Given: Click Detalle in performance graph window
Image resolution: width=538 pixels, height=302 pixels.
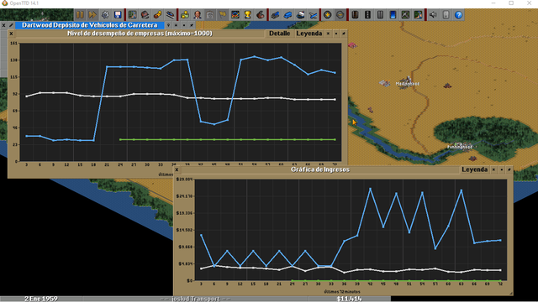Looking at the screenshot, I should pyautogui.click(x=279, y=34).
